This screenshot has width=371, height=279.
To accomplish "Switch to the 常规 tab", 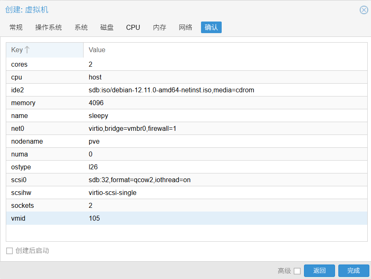I will [16, 27].
